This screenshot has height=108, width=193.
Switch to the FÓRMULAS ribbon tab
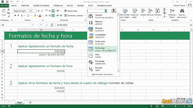click(58, 5)
